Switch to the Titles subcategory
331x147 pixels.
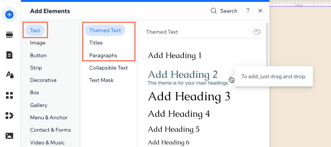pos(96,43)
